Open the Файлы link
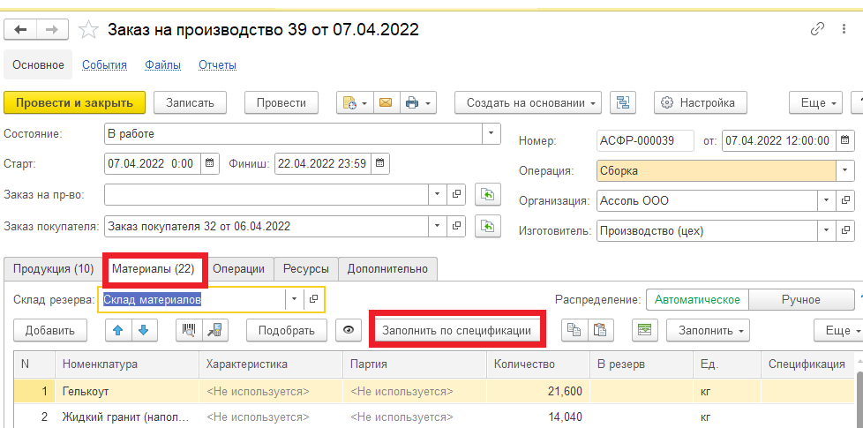The image size is (863, 428). (163, 65)
